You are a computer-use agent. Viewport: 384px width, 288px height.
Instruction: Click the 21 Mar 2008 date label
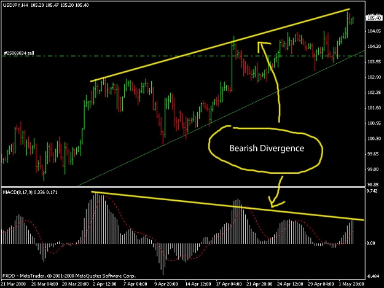pyautogui.click(x=14, y=284)
